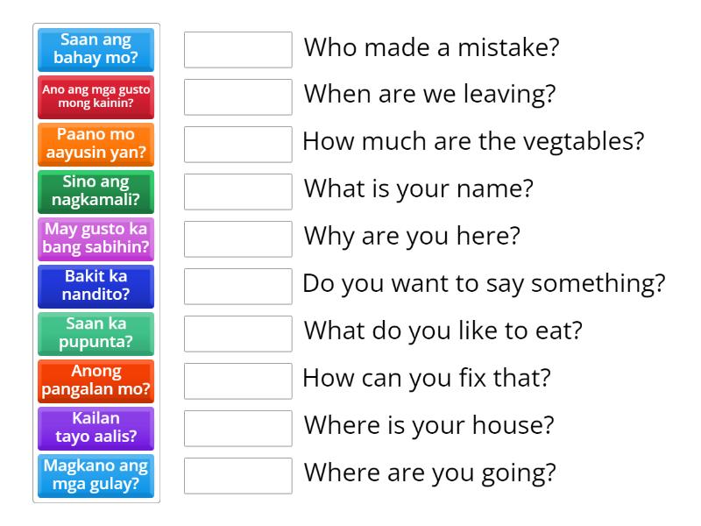Click empty box beside 'Where is your house?'
Image resolution: width=701 pixels, height=526 pixels.
[238, 429]
